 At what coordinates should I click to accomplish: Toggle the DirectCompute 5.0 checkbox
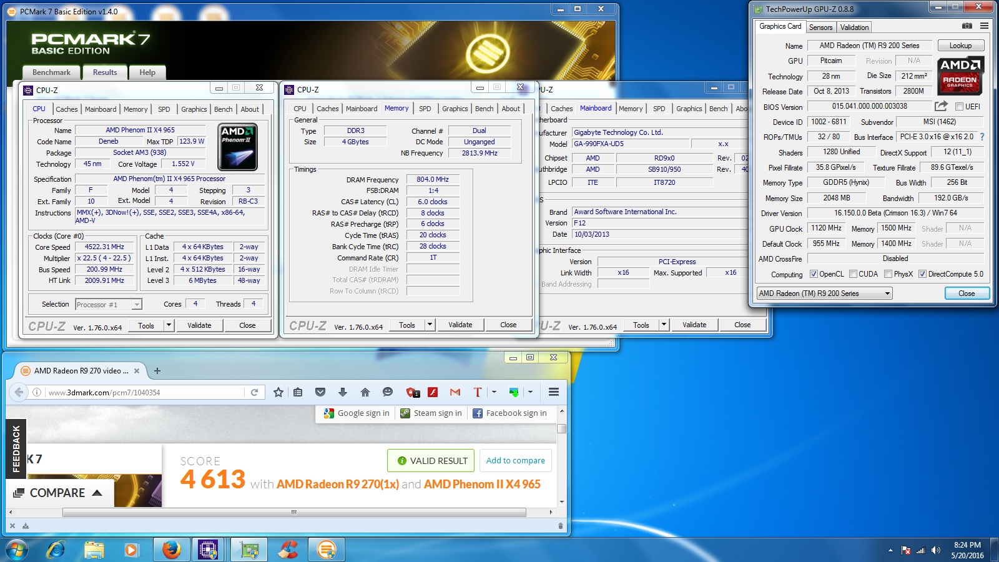pos(922,274)
